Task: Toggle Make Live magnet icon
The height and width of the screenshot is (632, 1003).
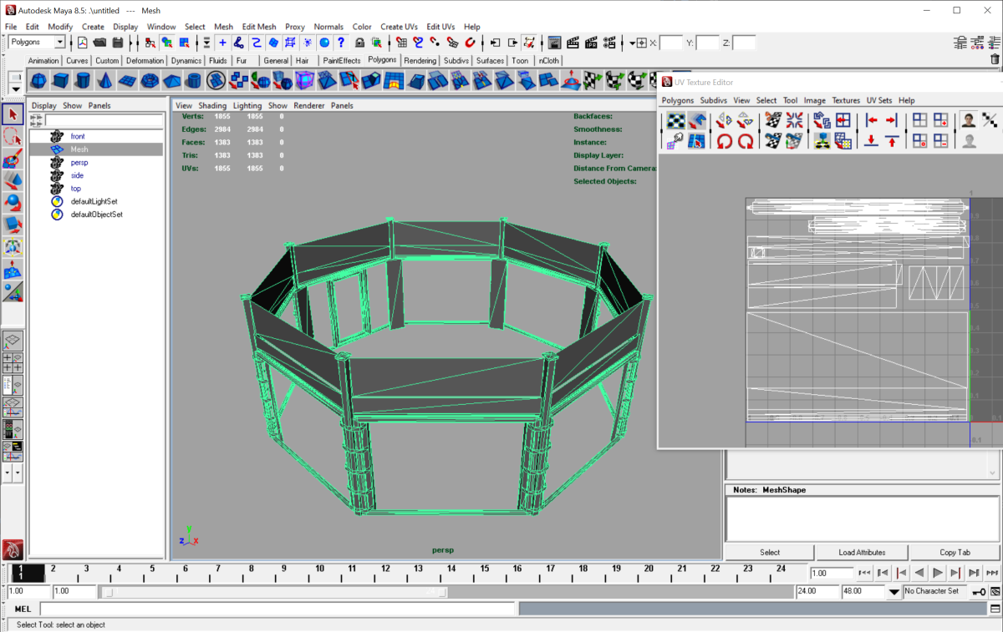Action: 470,43
